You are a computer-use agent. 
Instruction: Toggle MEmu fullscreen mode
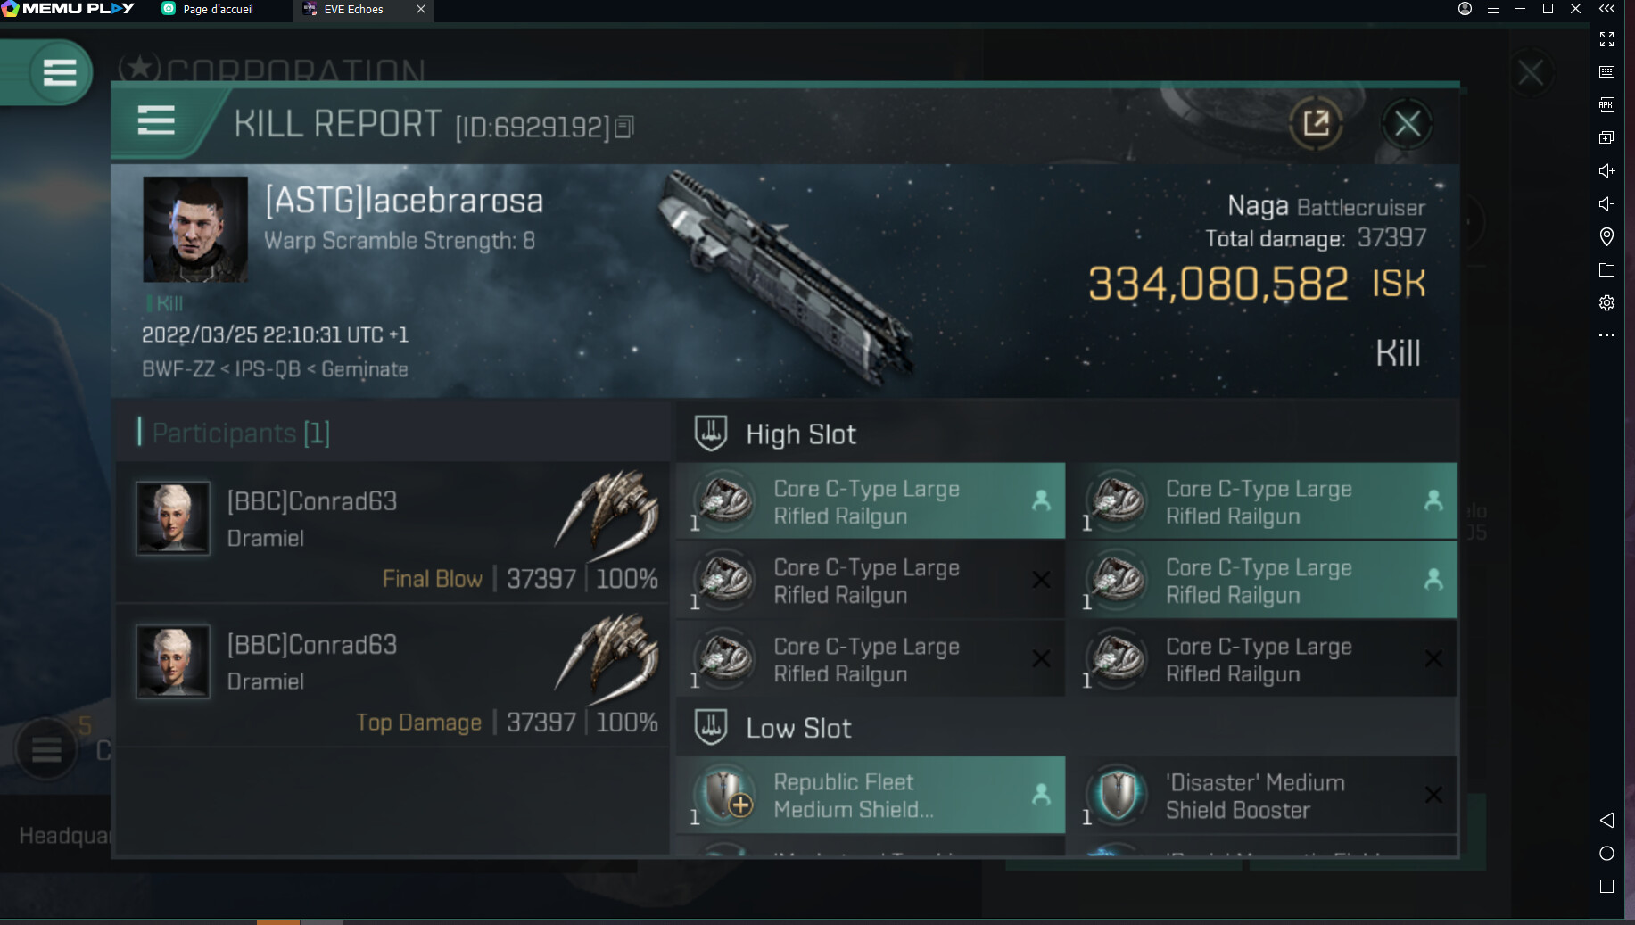(1606, 39)
